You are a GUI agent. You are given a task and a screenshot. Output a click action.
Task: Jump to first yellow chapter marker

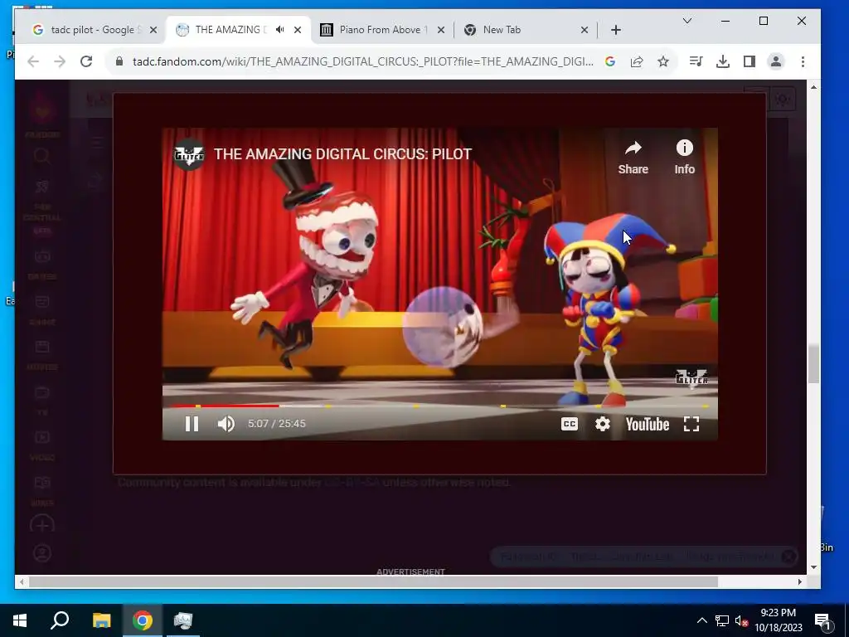tap(198, 406)
